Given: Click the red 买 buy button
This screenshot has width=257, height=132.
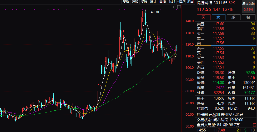Looking at the screenshot, I should [203, 17].
